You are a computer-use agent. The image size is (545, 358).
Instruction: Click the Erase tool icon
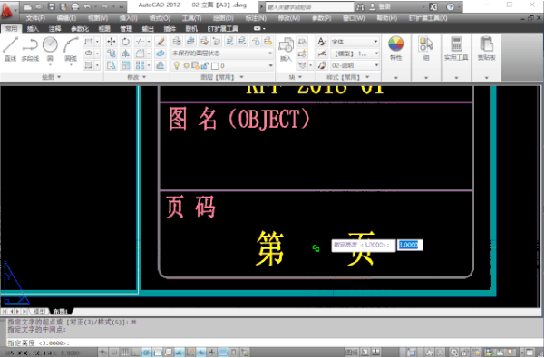pyautogui.click(x=161, y=42)
